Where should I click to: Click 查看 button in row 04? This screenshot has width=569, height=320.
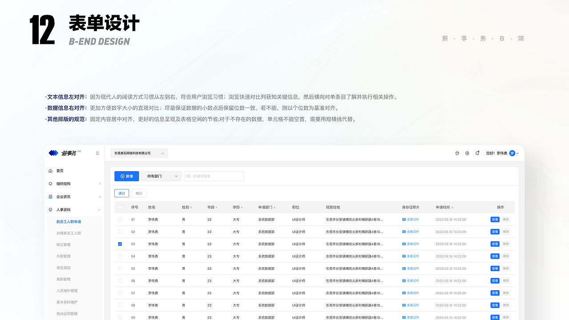(x=495, y=256)
